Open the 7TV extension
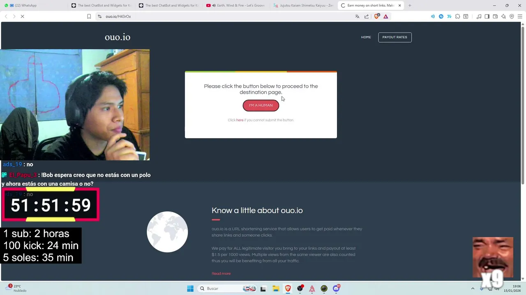 click(x=449, y=16)
